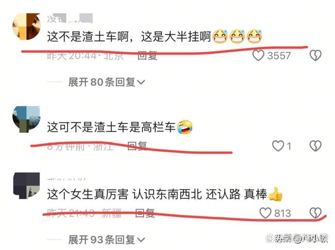The image size is (335, 250).
Task: Open avatar of the first commenter
Action: pyautogui.click(x=26, y=26)
